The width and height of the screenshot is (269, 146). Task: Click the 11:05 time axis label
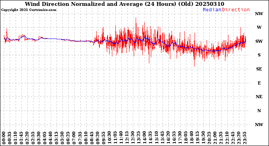115,138
